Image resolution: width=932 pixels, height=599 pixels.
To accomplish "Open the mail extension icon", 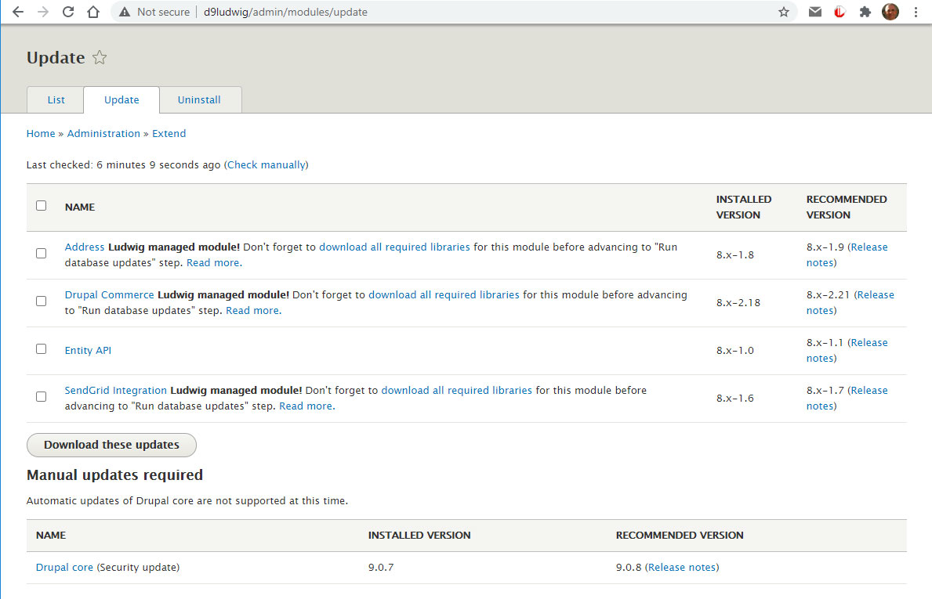I will [815, 12].
